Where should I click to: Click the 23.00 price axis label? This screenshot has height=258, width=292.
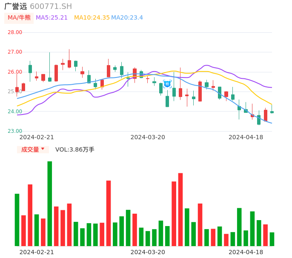tap(15, 131)
